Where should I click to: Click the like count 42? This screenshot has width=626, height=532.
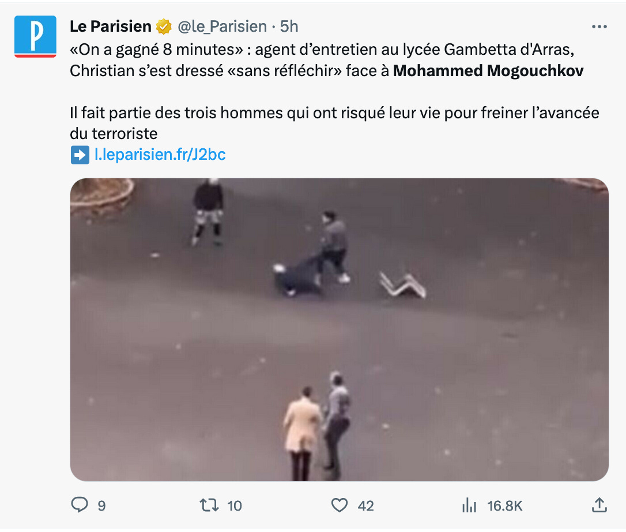(365, 505)
